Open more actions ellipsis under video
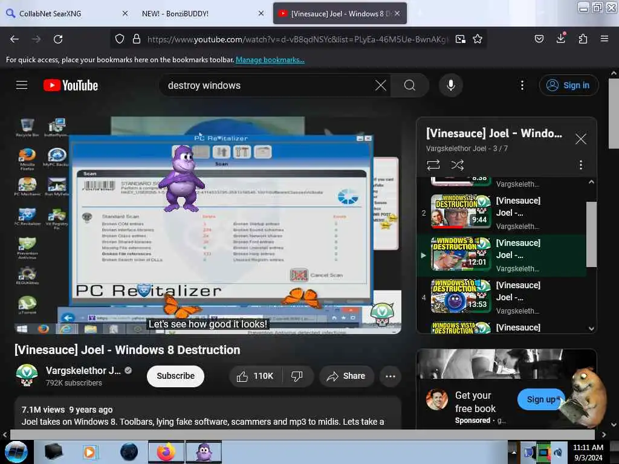This screenshot has height=464, width=619. 390,376
